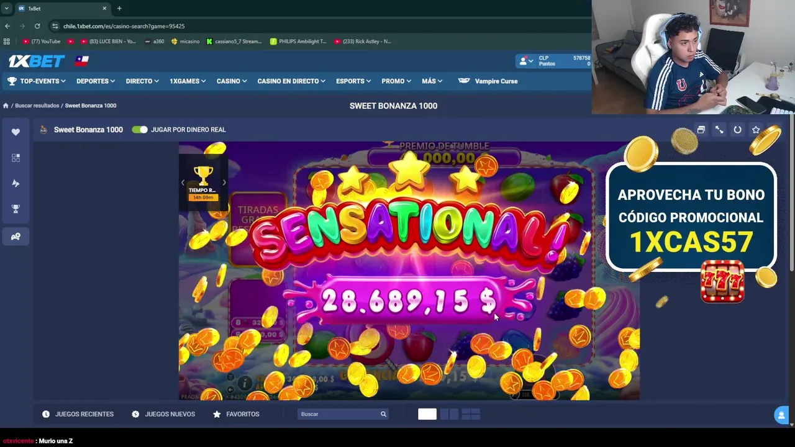Click previous arrow on tournament widget
Screen dimensions: 795x447
coord(183,183)
